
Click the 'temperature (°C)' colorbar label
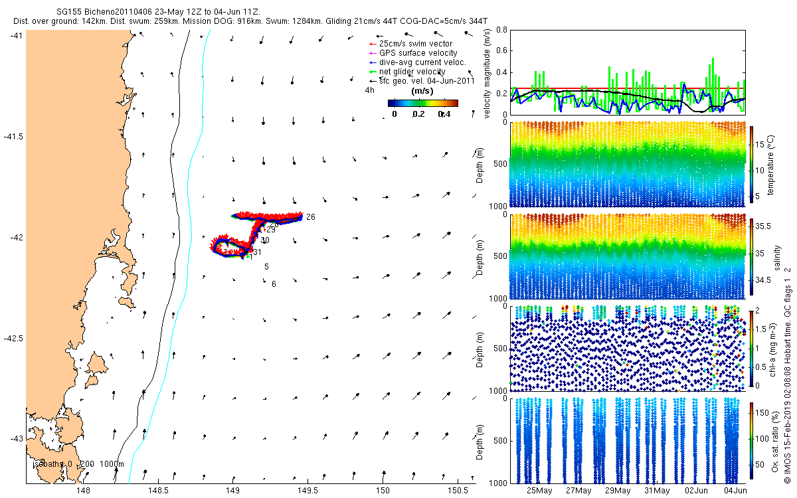[772, 165]
